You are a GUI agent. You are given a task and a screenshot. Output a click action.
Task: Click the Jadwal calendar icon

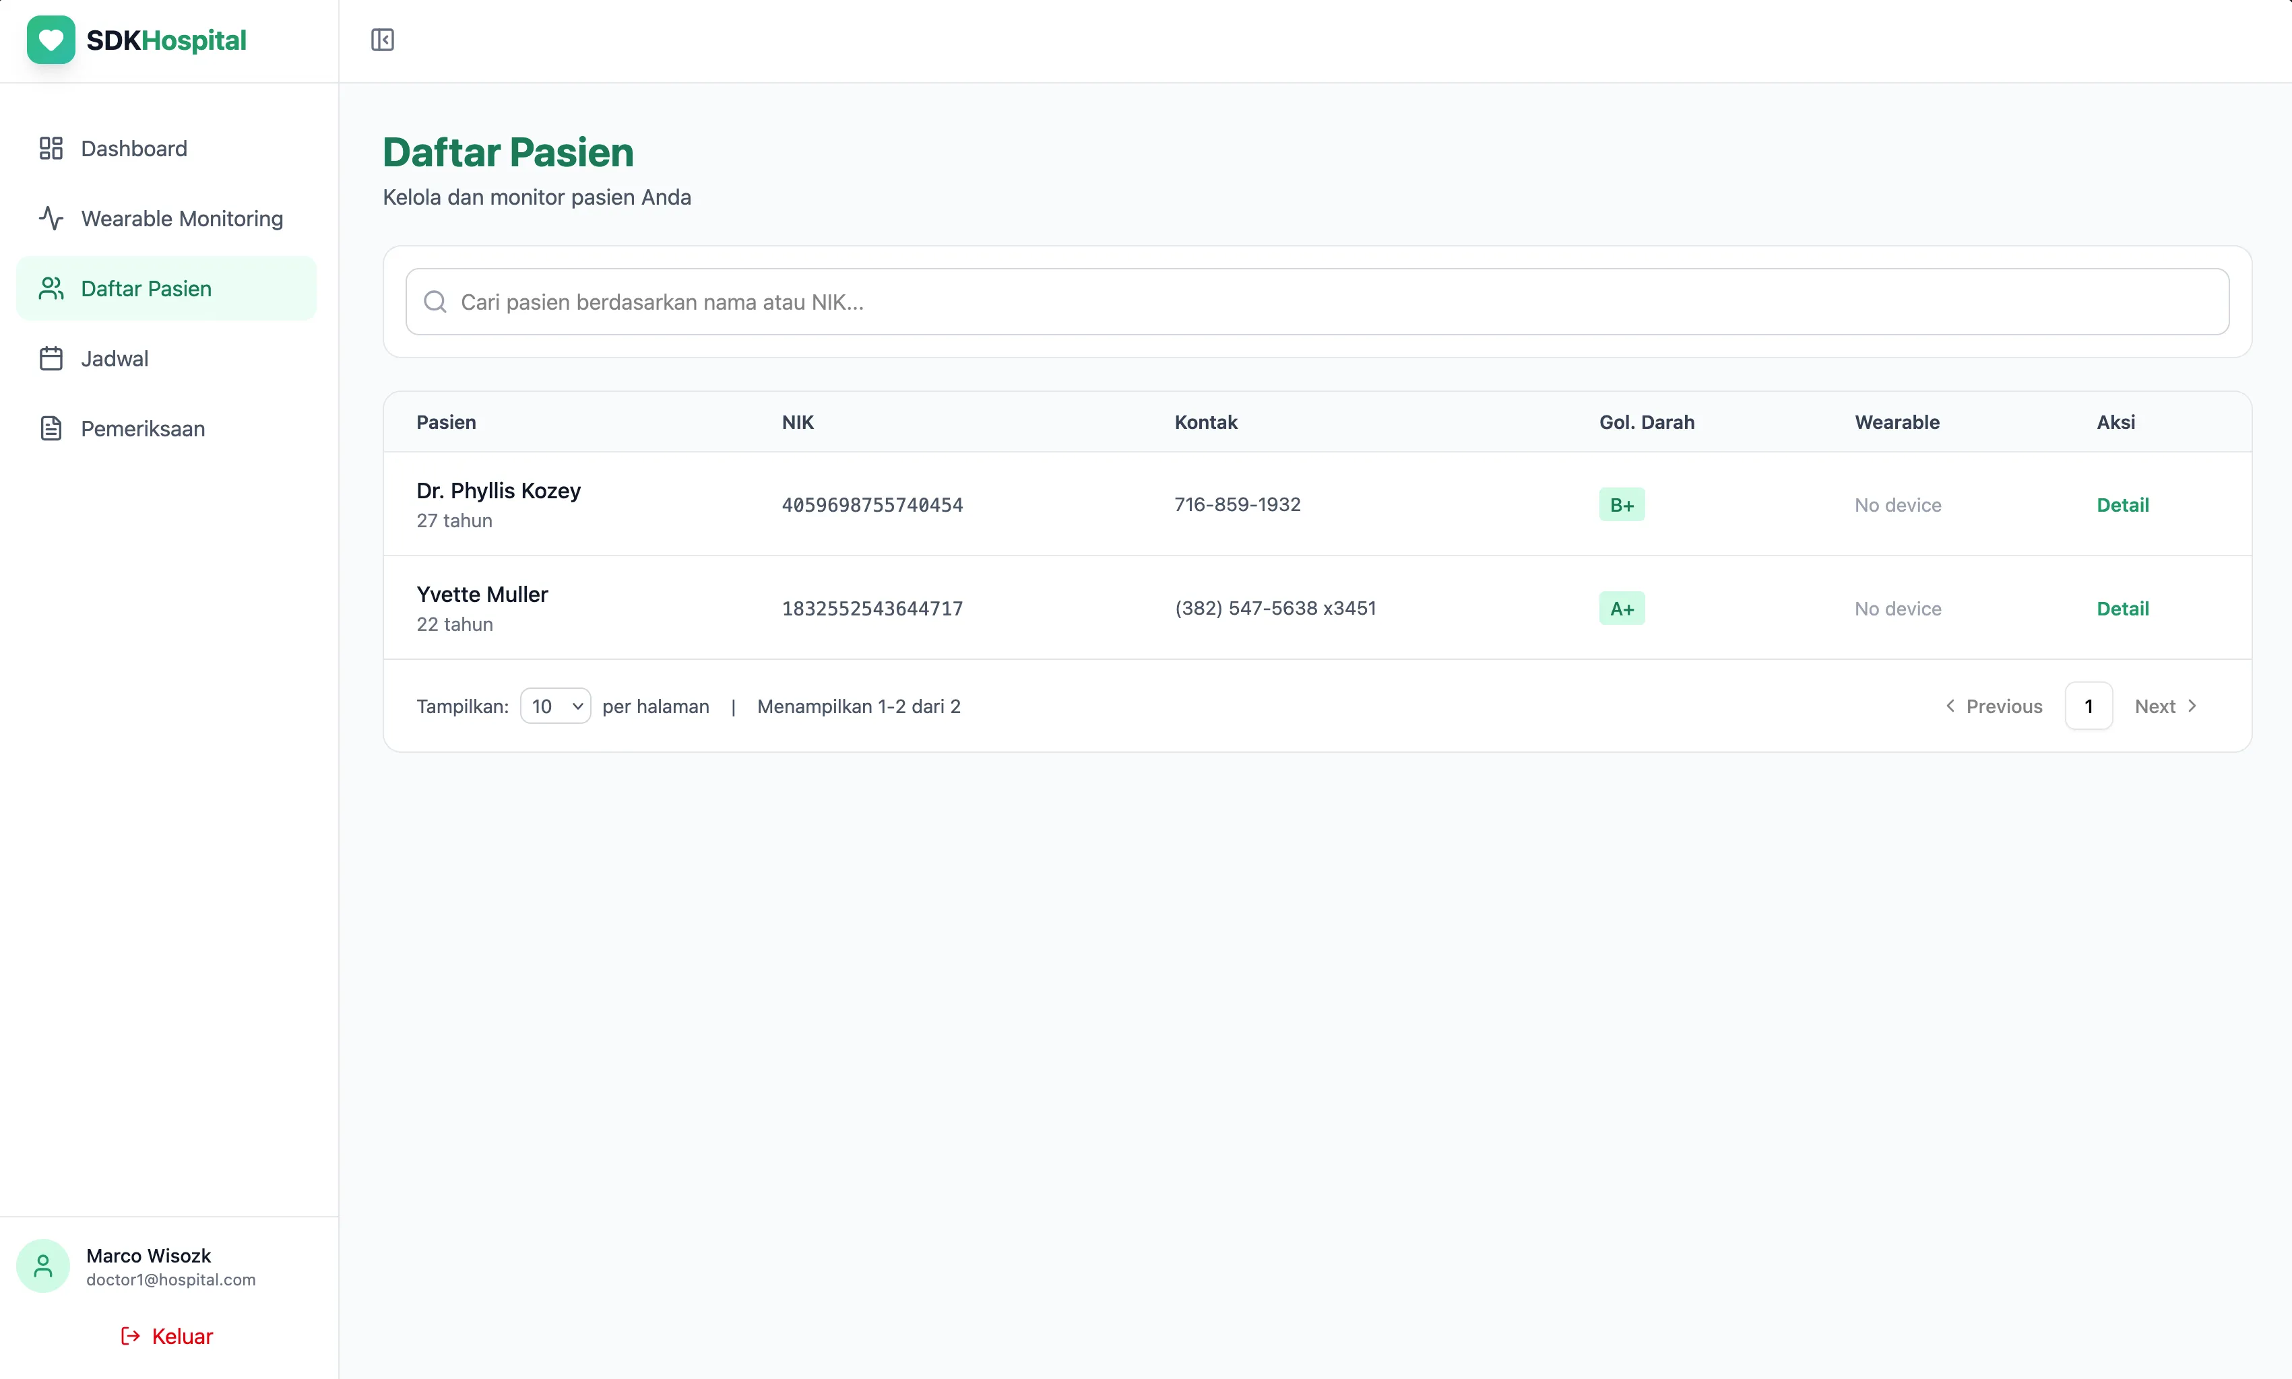pos(51,359)
